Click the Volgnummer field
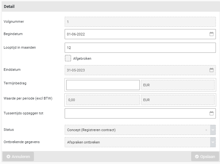 coord(140,22)
